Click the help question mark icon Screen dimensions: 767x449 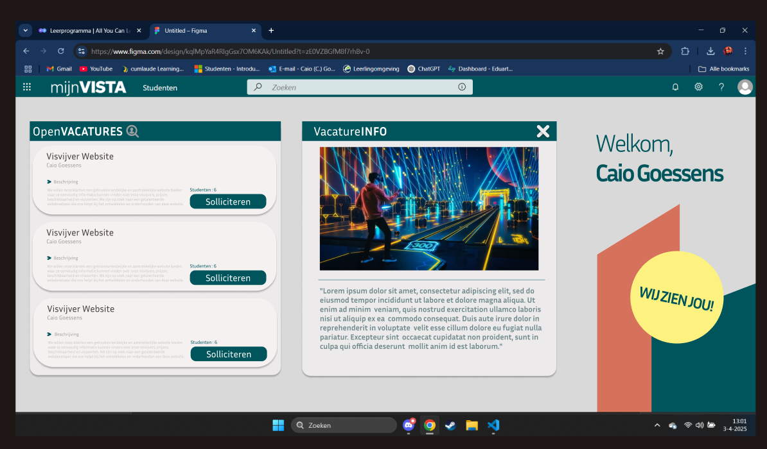click(x=721, y=87)
